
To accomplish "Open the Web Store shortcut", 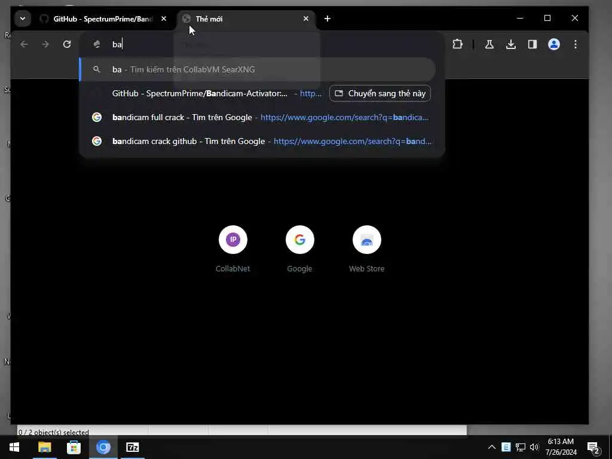I will pyautogui.click(x=366, y=249).
